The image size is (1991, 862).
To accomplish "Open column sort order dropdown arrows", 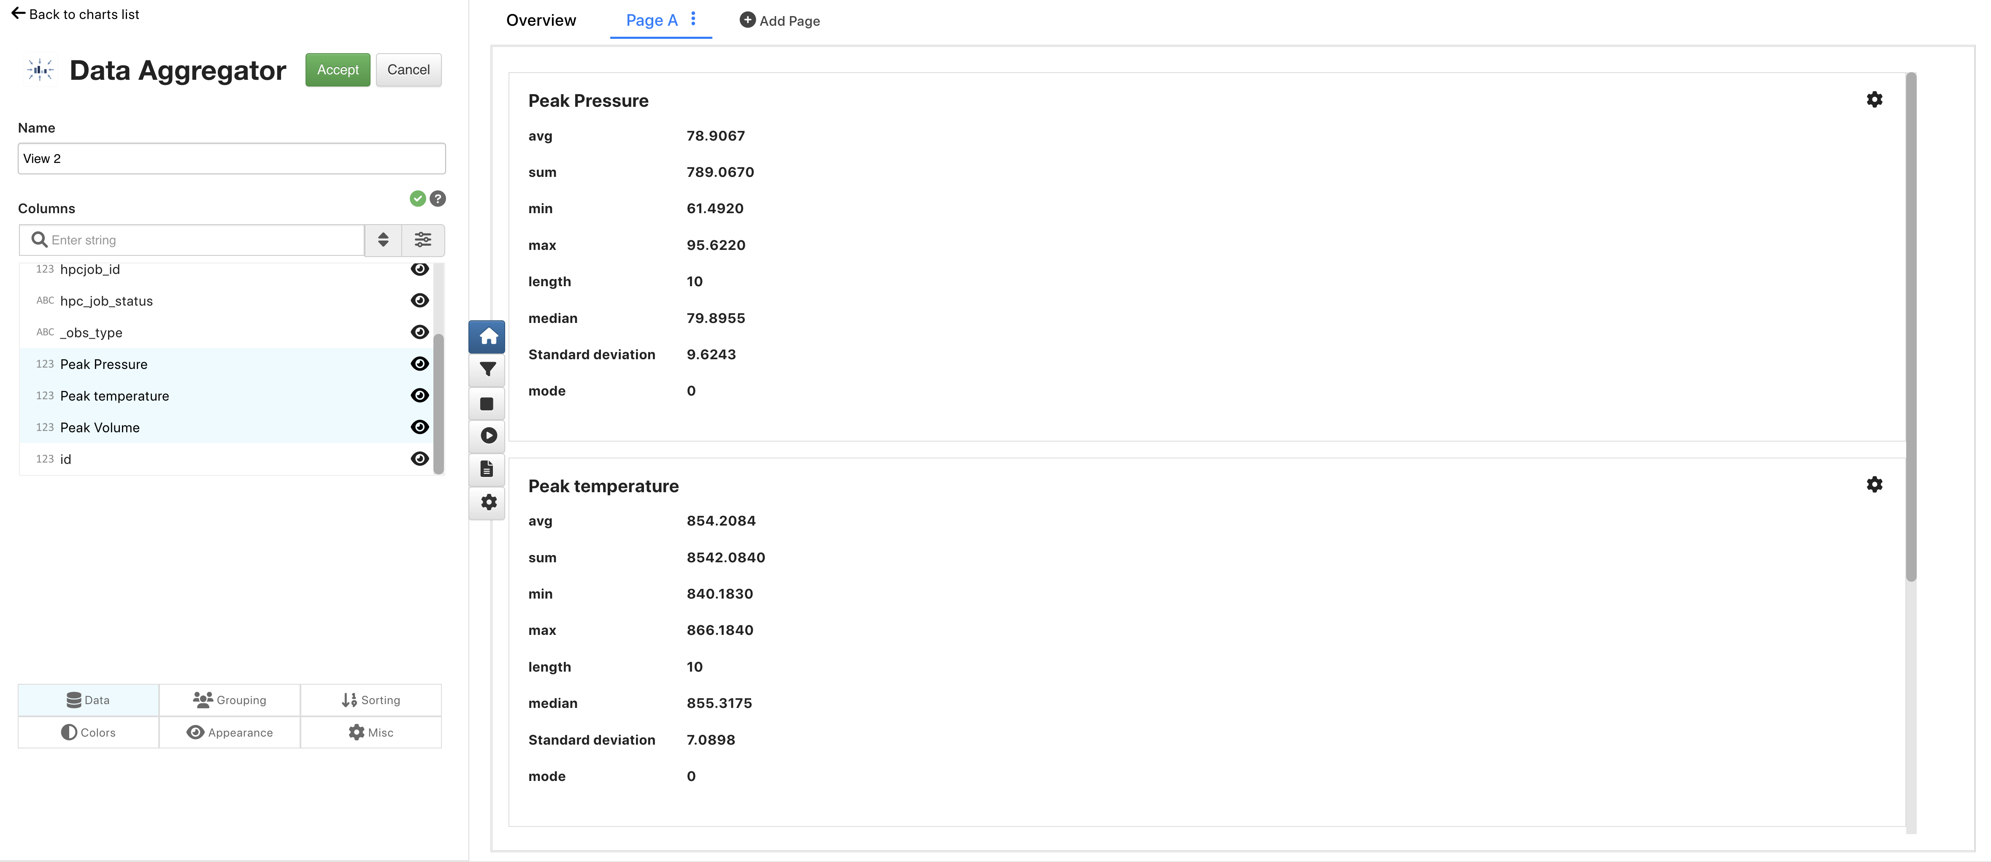I will [x=383, y=240].
